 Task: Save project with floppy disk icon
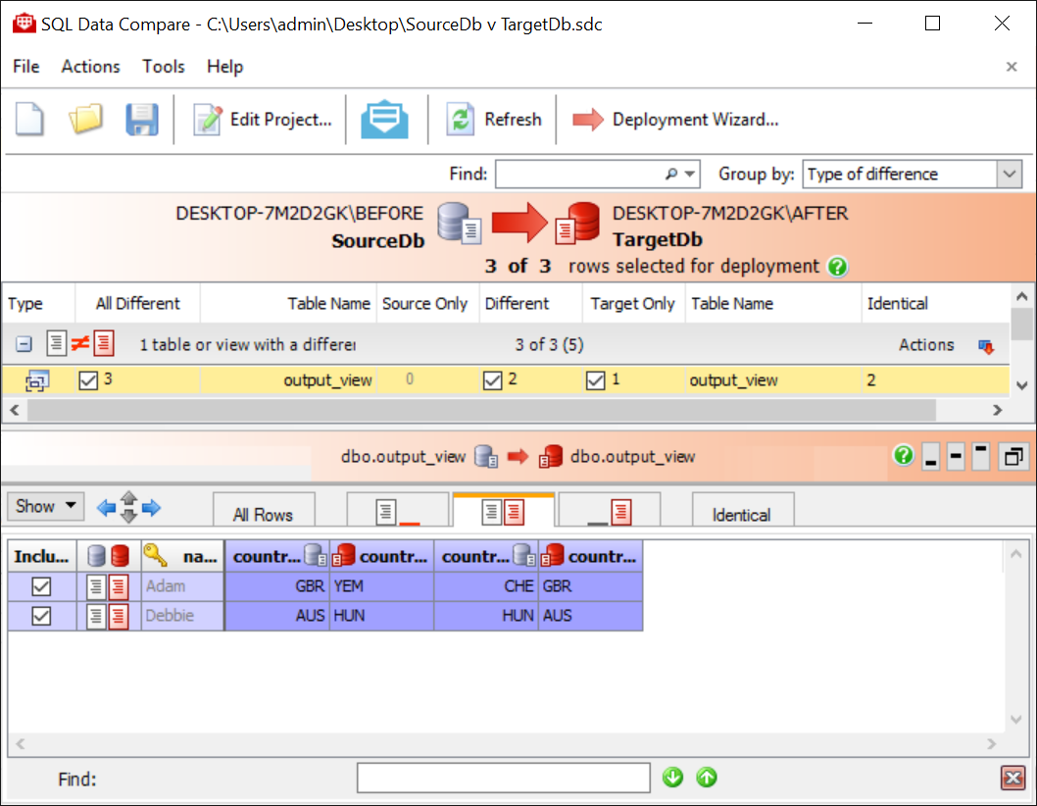[141, 119]
